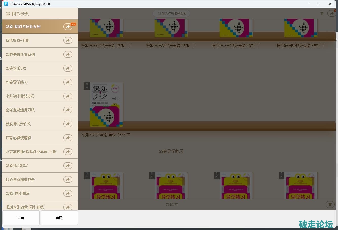
Task: Select category 核心考点精准秒杀
Action: click(40, 179)
